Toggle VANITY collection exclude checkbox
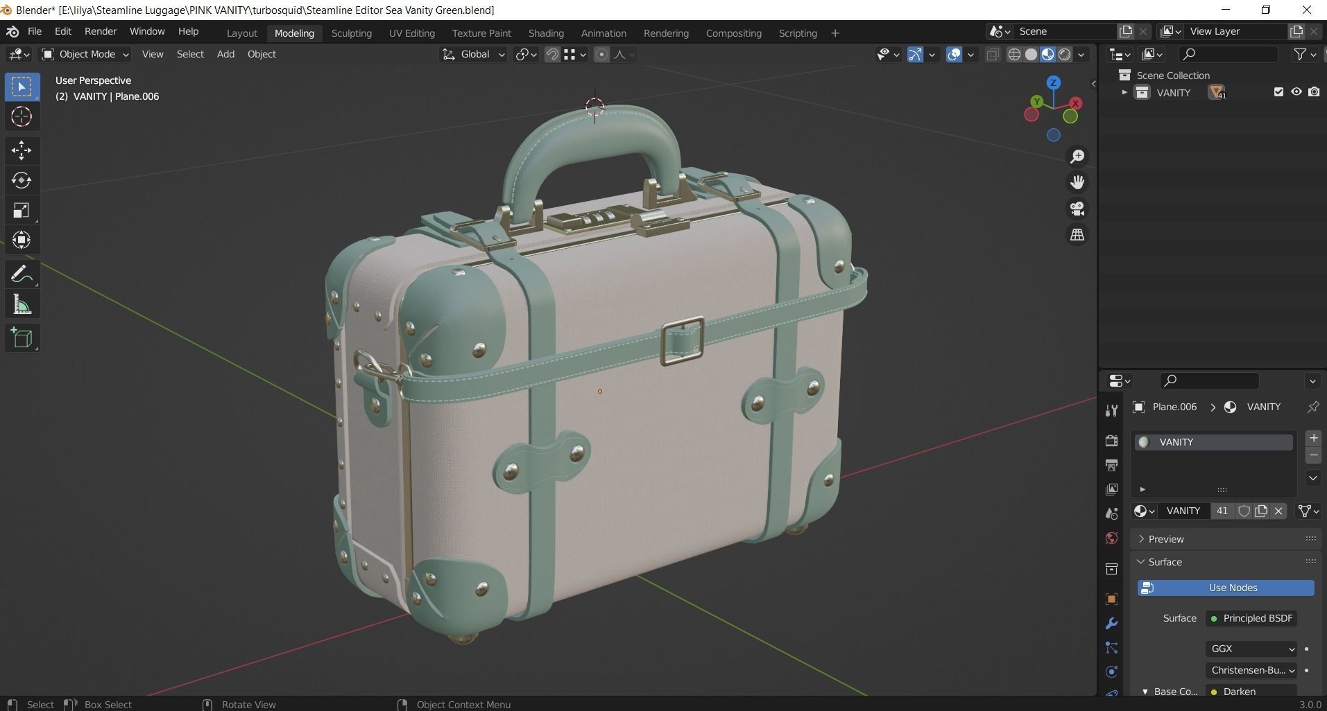This screenshot has height=711, width=1327. [x=1278, y=92]
